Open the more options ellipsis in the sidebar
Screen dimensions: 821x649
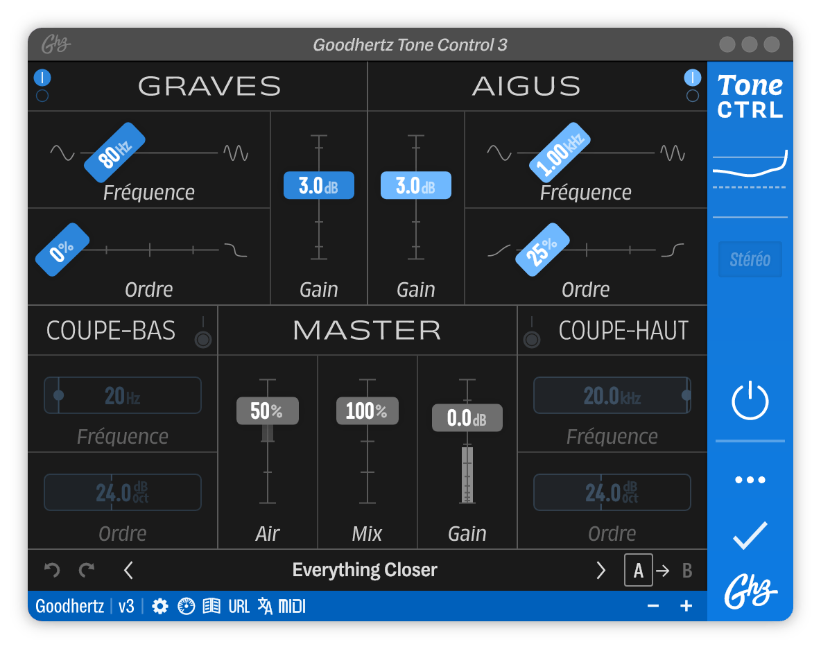click(750, 478)
